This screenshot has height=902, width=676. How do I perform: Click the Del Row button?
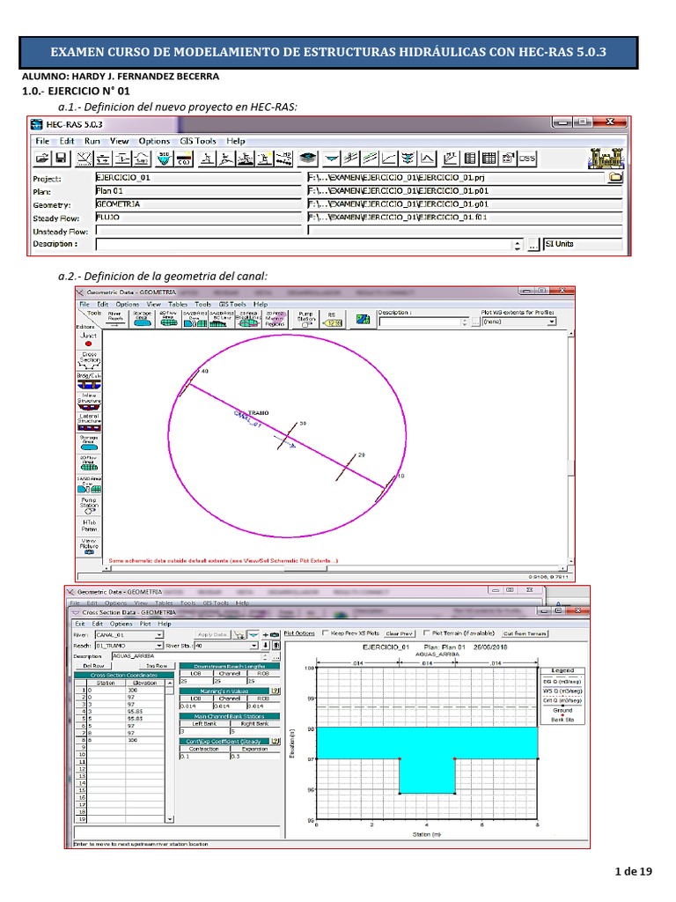pyautogui.click(x=93, y=666)
